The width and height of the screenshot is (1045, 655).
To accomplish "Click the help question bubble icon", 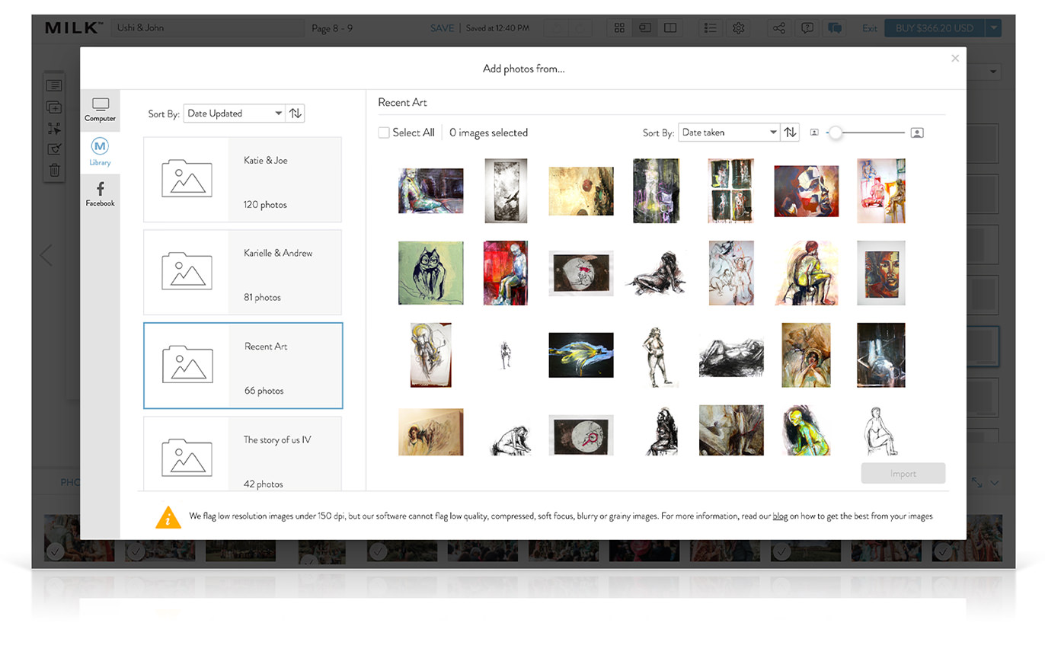I will pyautogui.click(x=807, y=28).
